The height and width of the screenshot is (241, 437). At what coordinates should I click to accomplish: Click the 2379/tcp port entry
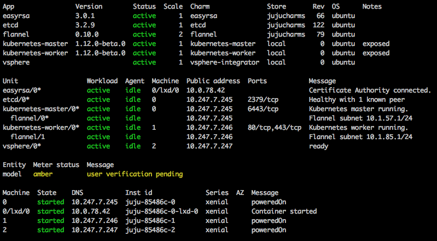263,100
